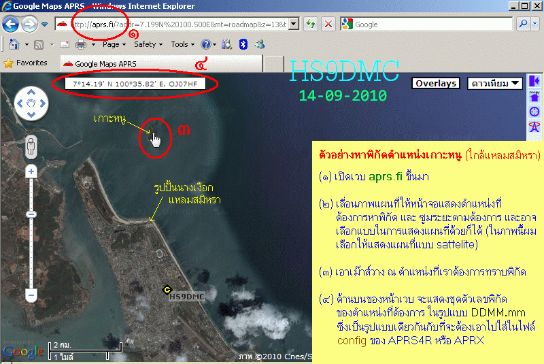
Task: Click the red antenna tower sidebar icon
Action: [x=534, y=127]
